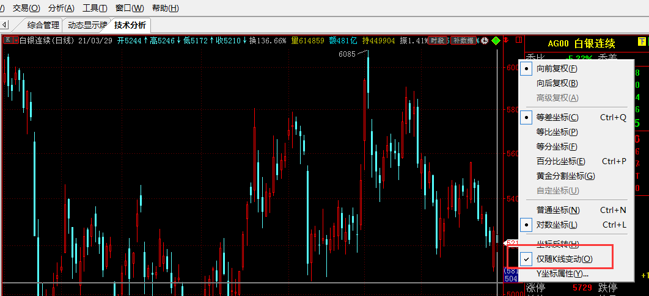The height and width of the screenshot is (296, 649).
Task: Select 对数坐标(L) option
Action: pyautogui.click(x=576, y=225)
